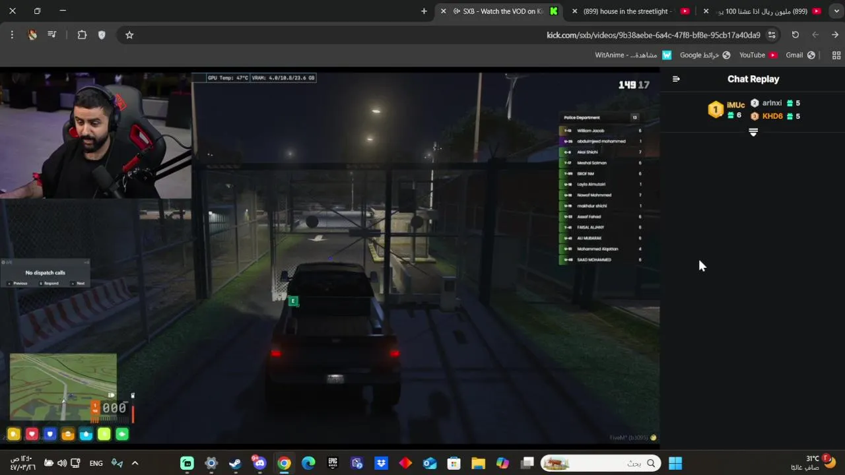This screenshot has height=475, width=845.
Task: Open Microsoft Store from the taskbar
Action: (x=454, y=463)
